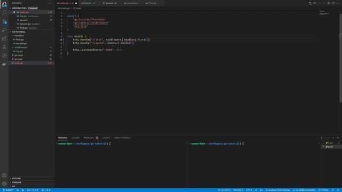
Task: Select the GITLENS panel tab
Action: pos(75,138)
